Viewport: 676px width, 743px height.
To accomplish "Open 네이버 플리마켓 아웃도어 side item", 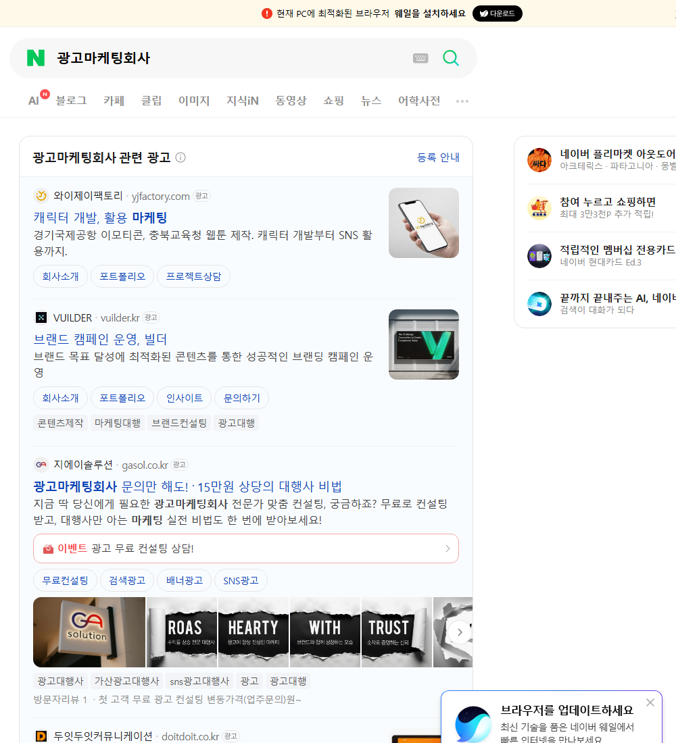I will pos(602,159).
